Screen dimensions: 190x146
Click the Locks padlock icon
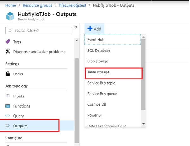tap(8, 74)
